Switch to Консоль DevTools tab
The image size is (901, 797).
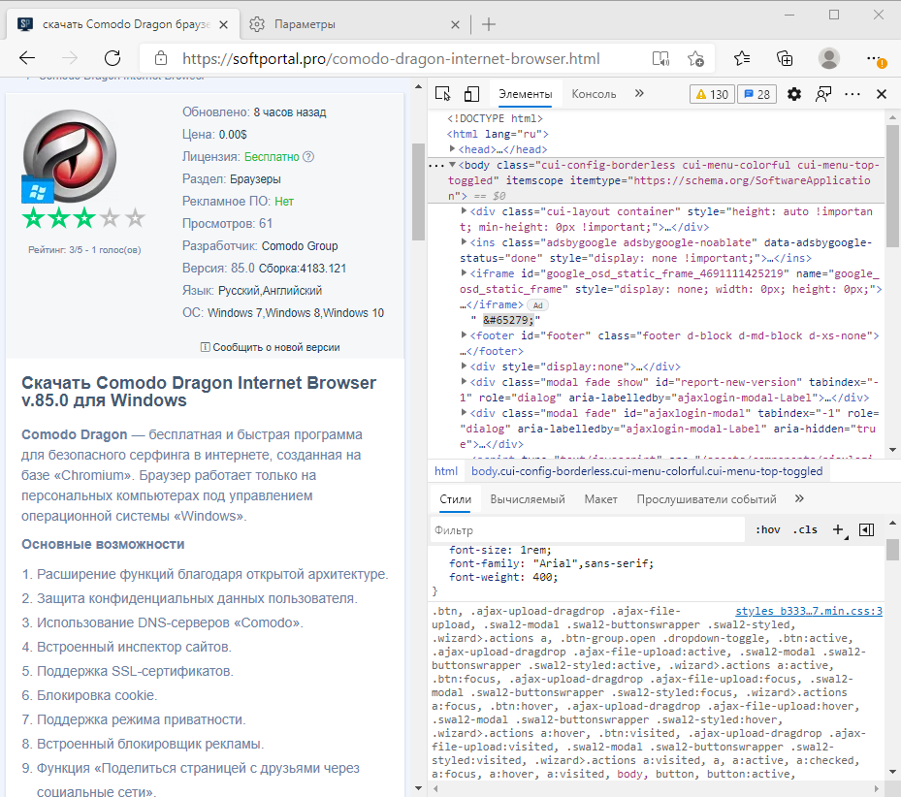594,94
